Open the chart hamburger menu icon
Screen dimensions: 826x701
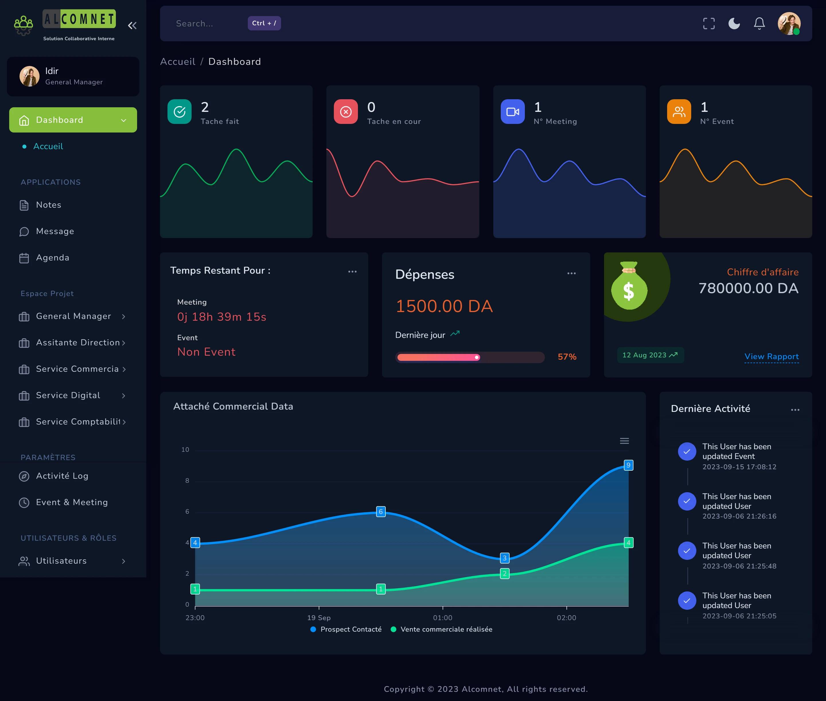(624, 441)
